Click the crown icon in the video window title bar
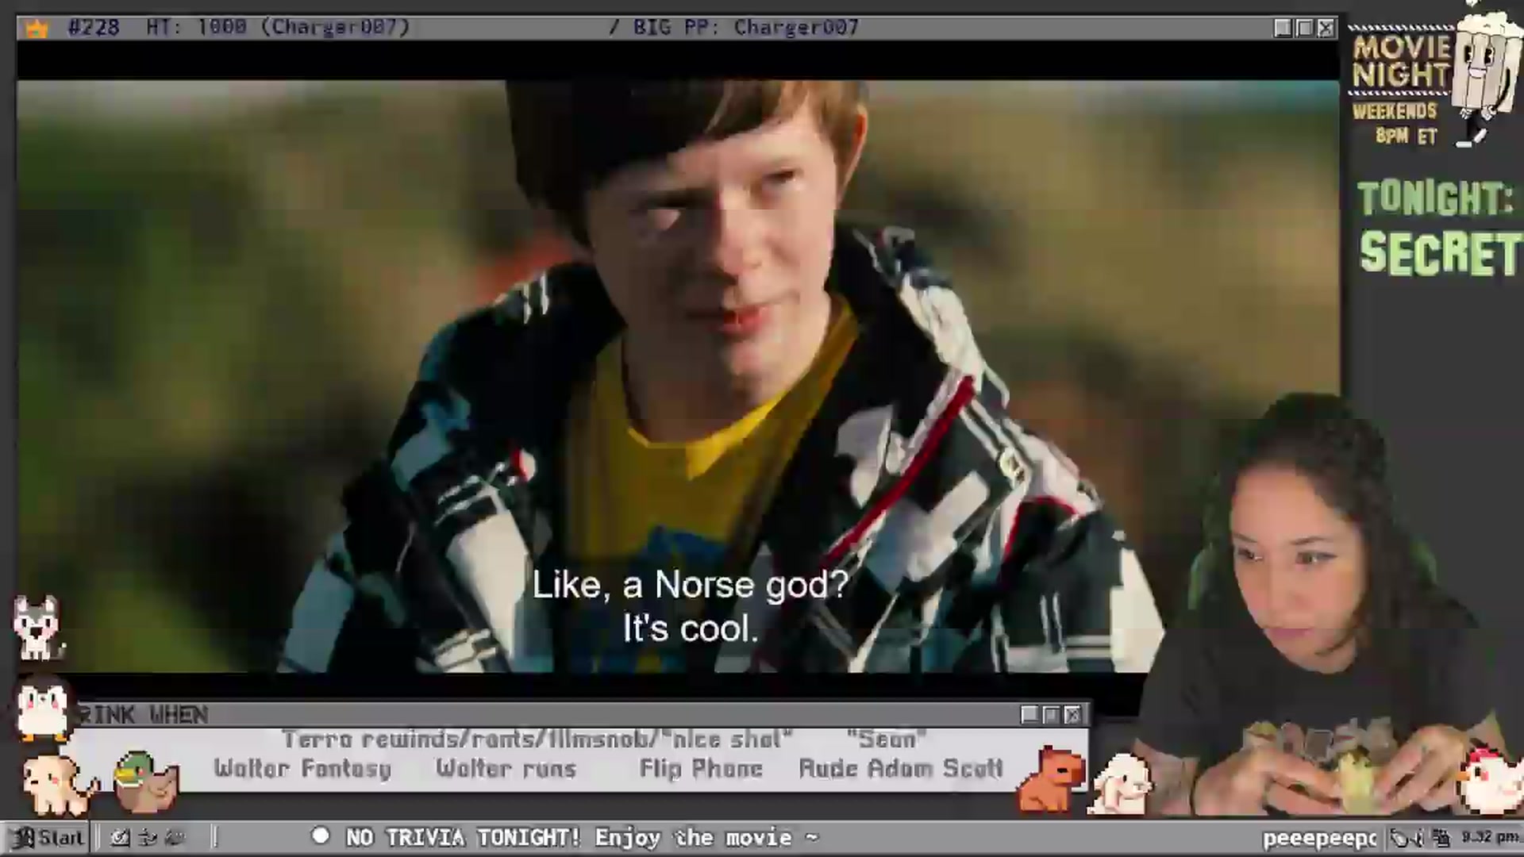1524x857 pixels. tap(37, 29)
